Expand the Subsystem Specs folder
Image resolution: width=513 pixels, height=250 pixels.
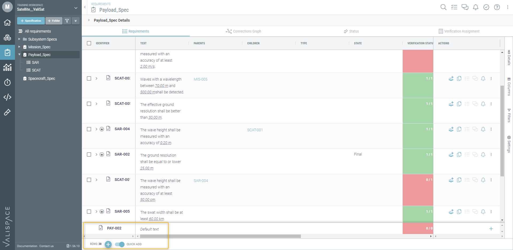[19, 39]
